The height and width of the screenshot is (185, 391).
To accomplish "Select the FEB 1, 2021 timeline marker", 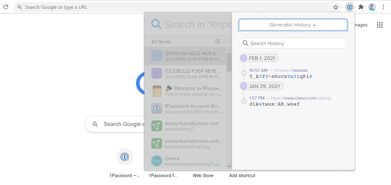I will [244, 58].
